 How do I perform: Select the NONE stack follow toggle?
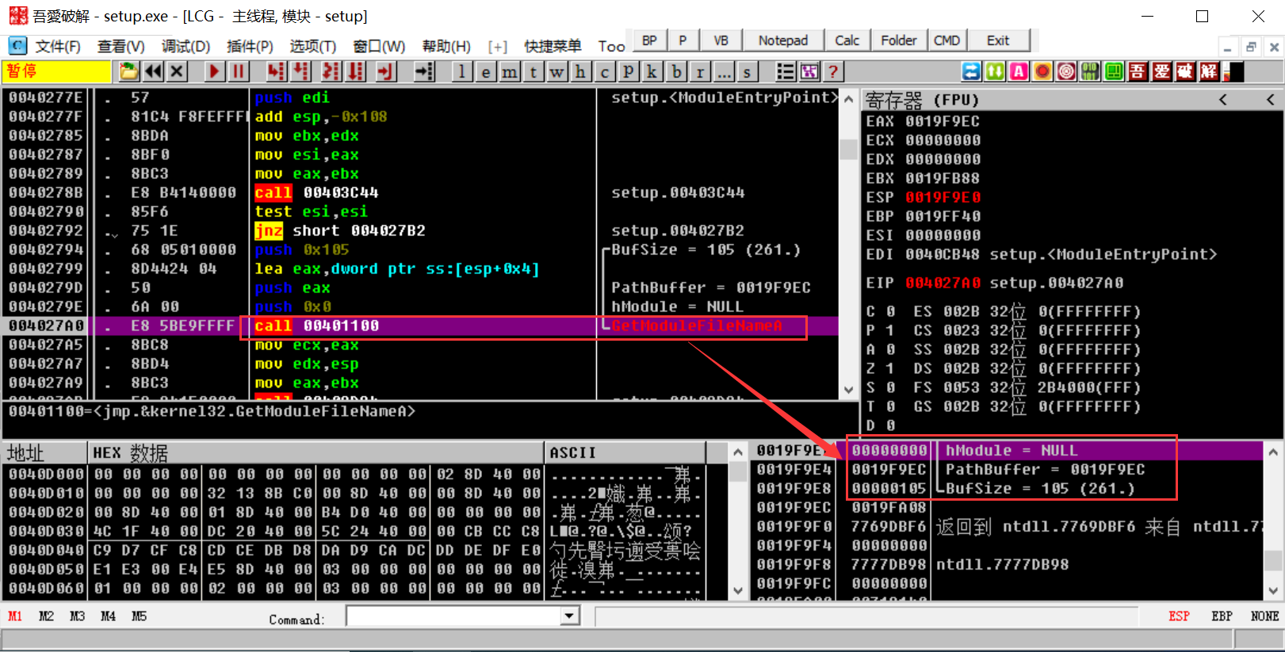coord(1264,616)
